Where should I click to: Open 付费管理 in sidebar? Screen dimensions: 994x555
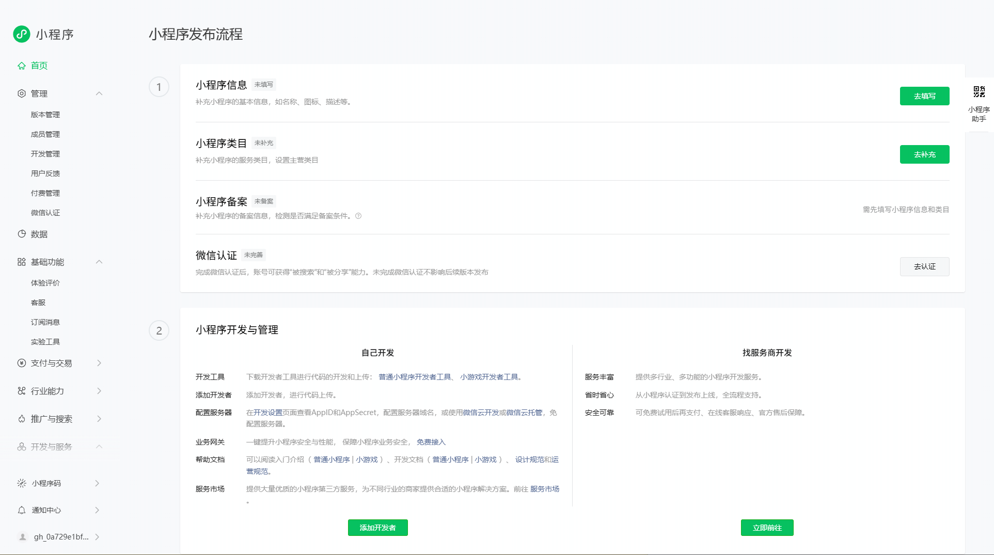(45, 193)
